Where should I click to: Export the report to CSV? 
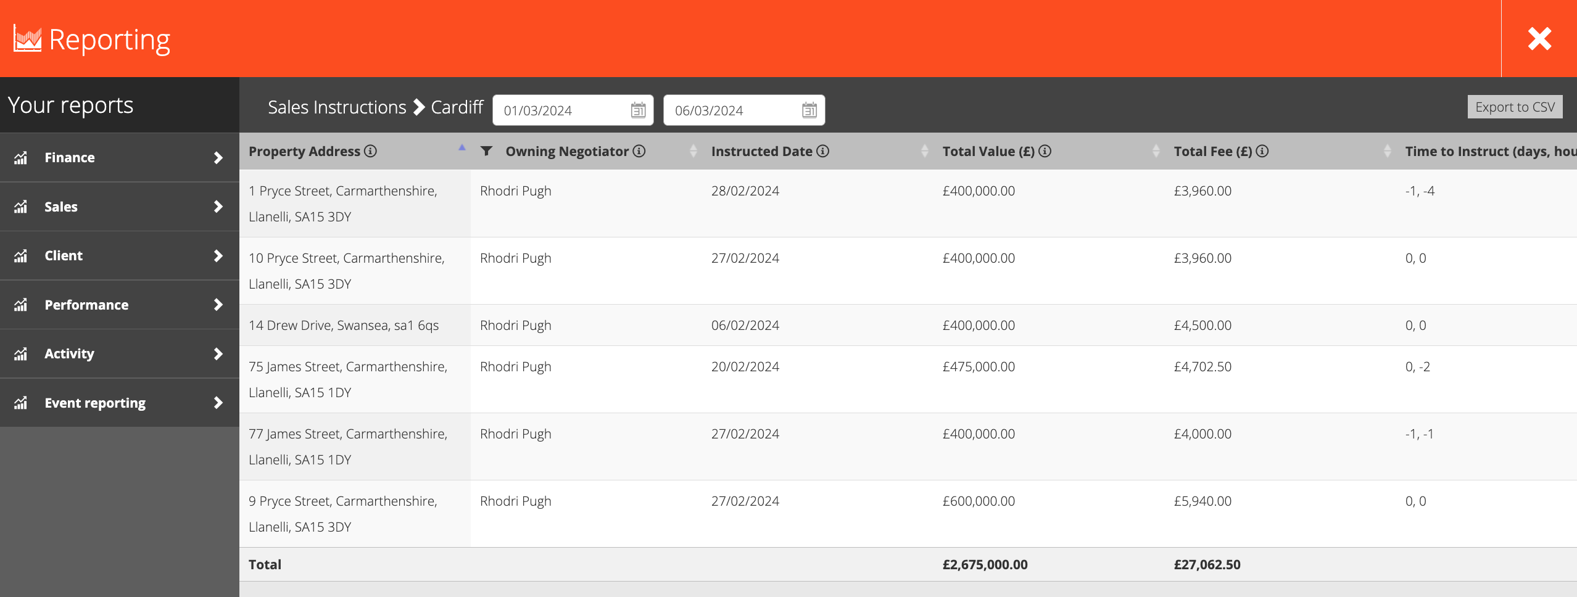point(1515,107)
